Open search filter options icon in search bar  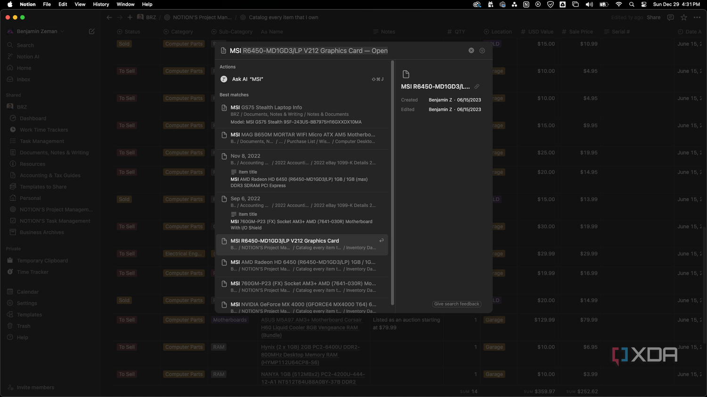(x=482, y=50)
